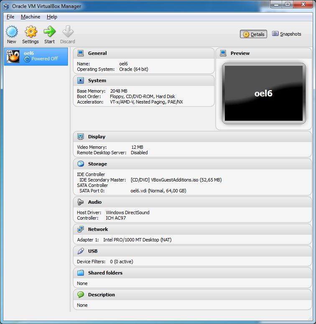Open the File menu
This screenshot has width=316, height=324.
point(10,17)
